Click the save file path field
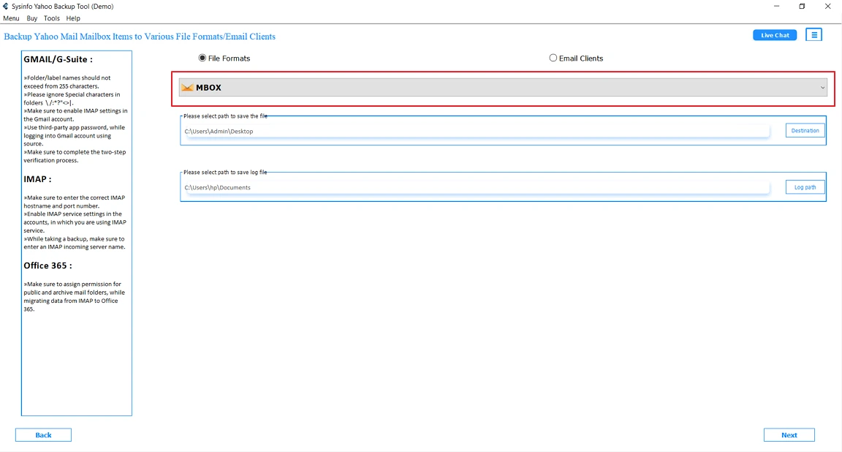Image resolution: width=842 pixels, height=452 pixels. (x=476, y=131)
